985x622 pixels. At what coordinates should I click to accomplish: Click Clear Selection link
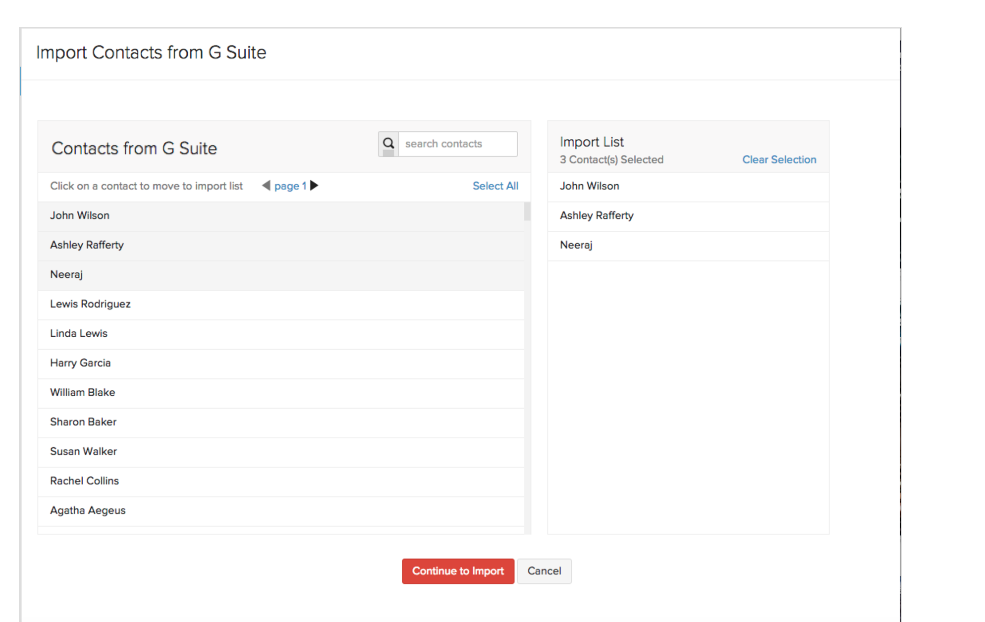pyautogui.click(x=779, y=159)
